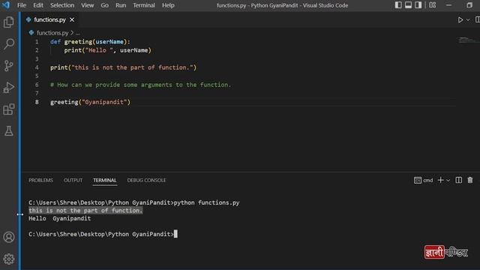Open the Explorer view in the activity bar
The height and width of the screenshot is (270, 480).
click(x=8, y=22)
